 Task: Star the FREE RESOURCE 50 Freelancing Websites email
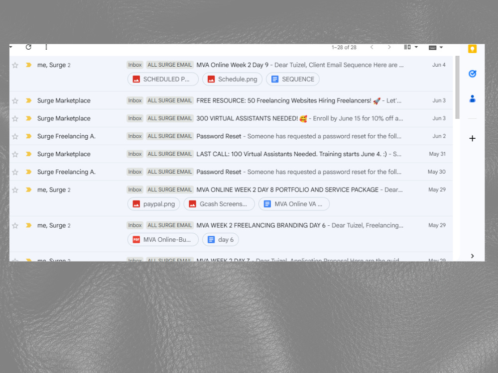[x=15, y=101]
